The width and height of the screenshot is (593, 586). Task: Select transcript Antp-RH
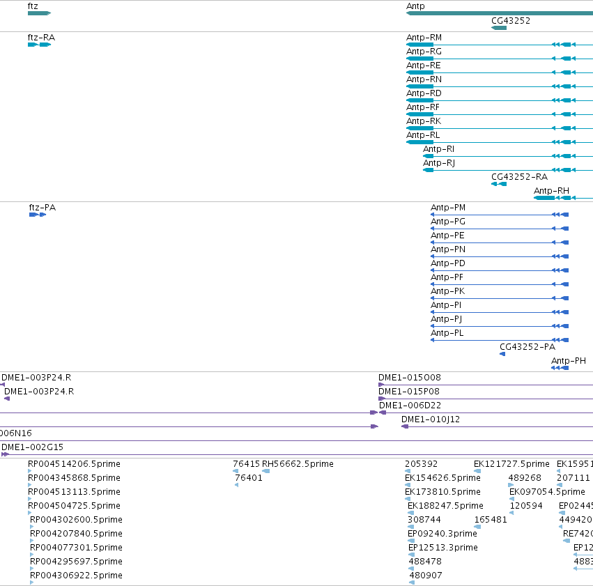(551, 191)
